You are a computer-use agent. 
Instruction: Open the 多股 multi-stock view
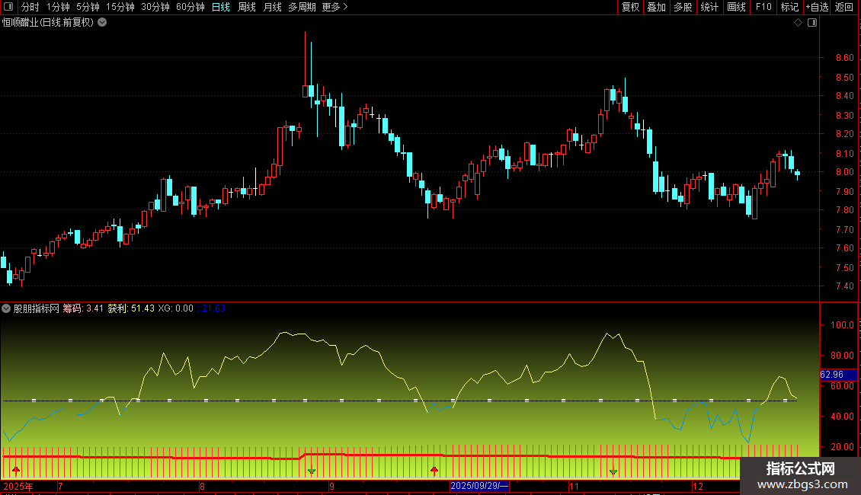coord(683,7)
